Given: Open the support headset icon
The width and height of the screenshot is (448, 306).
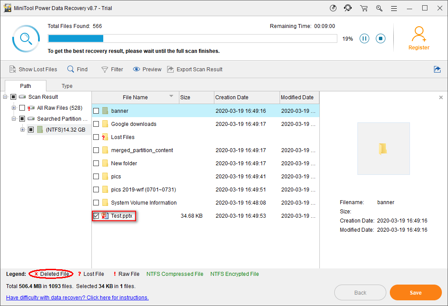Looking at the screenshot, I should pyautogui.click(x=348, y=8).
